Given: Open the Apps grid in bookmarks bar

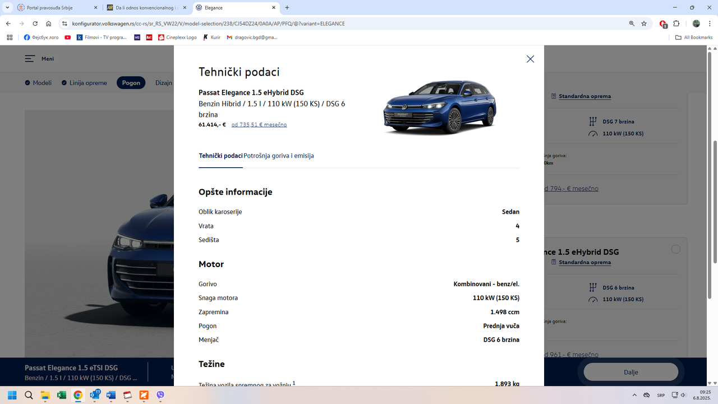Looking at the screenshot, I should (x=9, y=38).
